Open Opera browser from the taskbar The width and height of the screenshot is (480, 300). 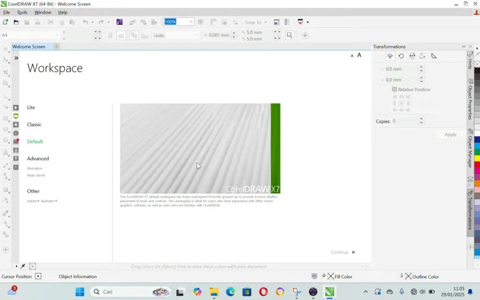click(263, 292)
